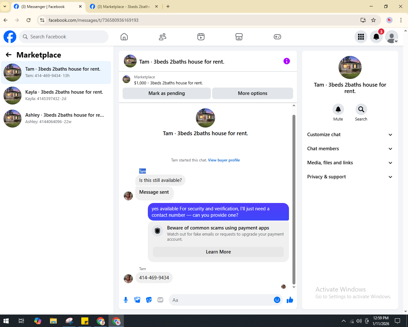Image resolution: width=408 pixels, height=327 pixels.
Task: Click the 414-469-9434 message bubble
Action: coord(154,278)
